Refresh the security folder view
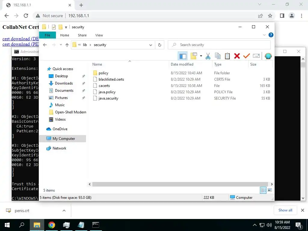Screen dimensions: 308x231 click(x=159, y=45)
